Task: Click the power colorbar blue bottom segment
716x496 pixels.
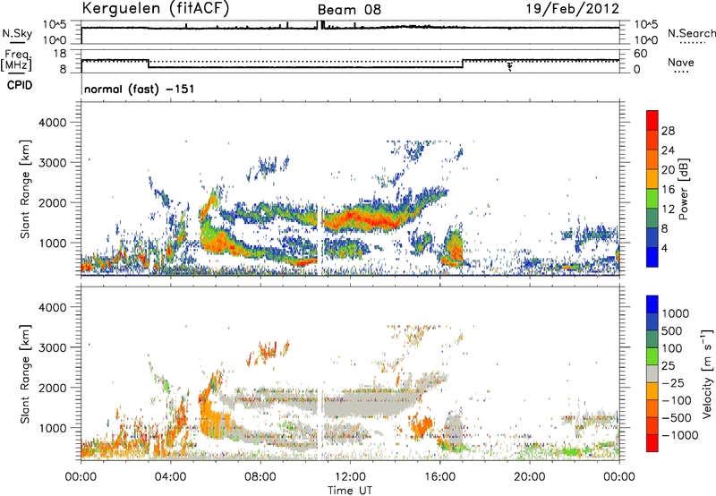Action: click(x=652, y=257)
